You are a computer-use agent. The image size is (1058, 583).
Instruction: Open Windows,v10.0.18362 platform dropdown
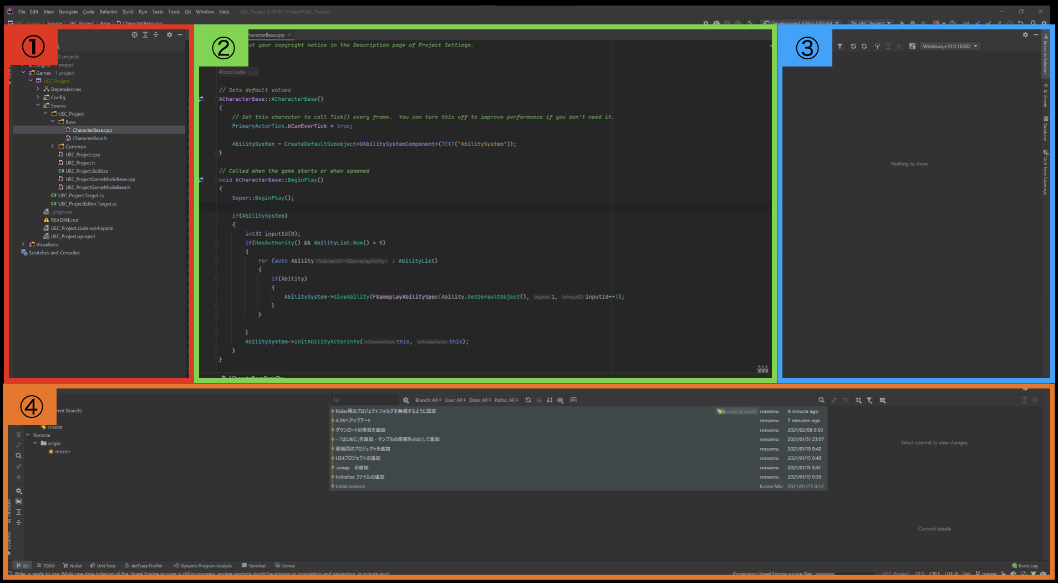point(950,46)
